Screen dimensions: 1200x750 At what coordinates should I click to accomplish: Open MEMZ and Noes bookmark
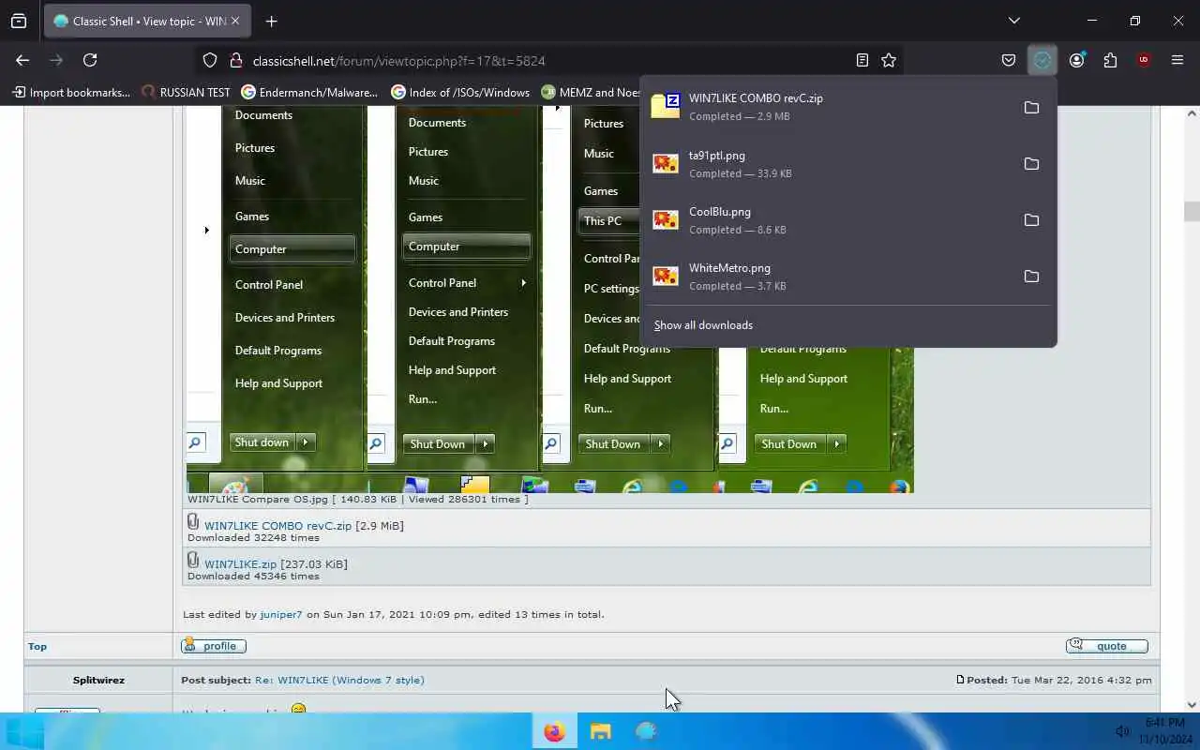(x=591, y=92)
